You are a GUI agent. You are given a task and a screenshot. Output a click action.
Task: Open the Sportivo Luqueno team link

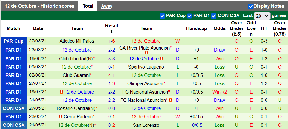click(146, 67)
